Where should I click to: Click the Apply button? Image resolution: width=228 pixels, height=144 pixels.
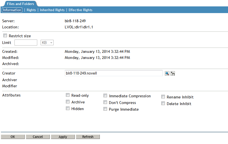(x=63, y=137)
